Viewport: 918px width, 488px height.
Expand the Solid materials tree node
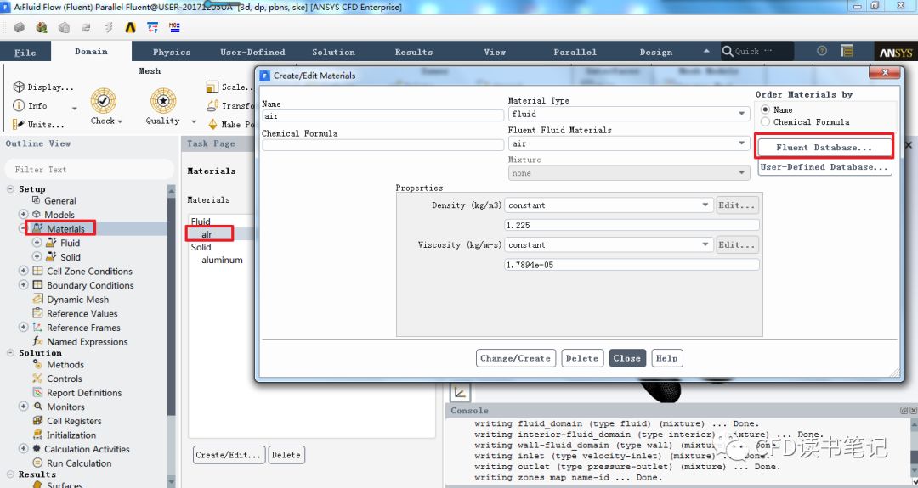pos(37,256)
